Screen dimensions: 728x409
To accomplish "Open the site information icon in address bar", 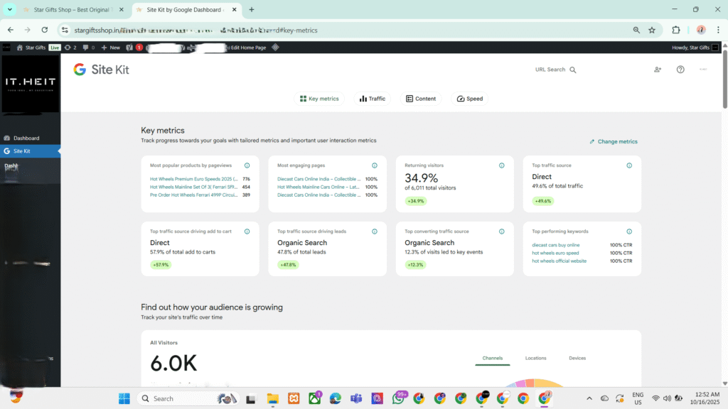I will [x=65, y=30].
